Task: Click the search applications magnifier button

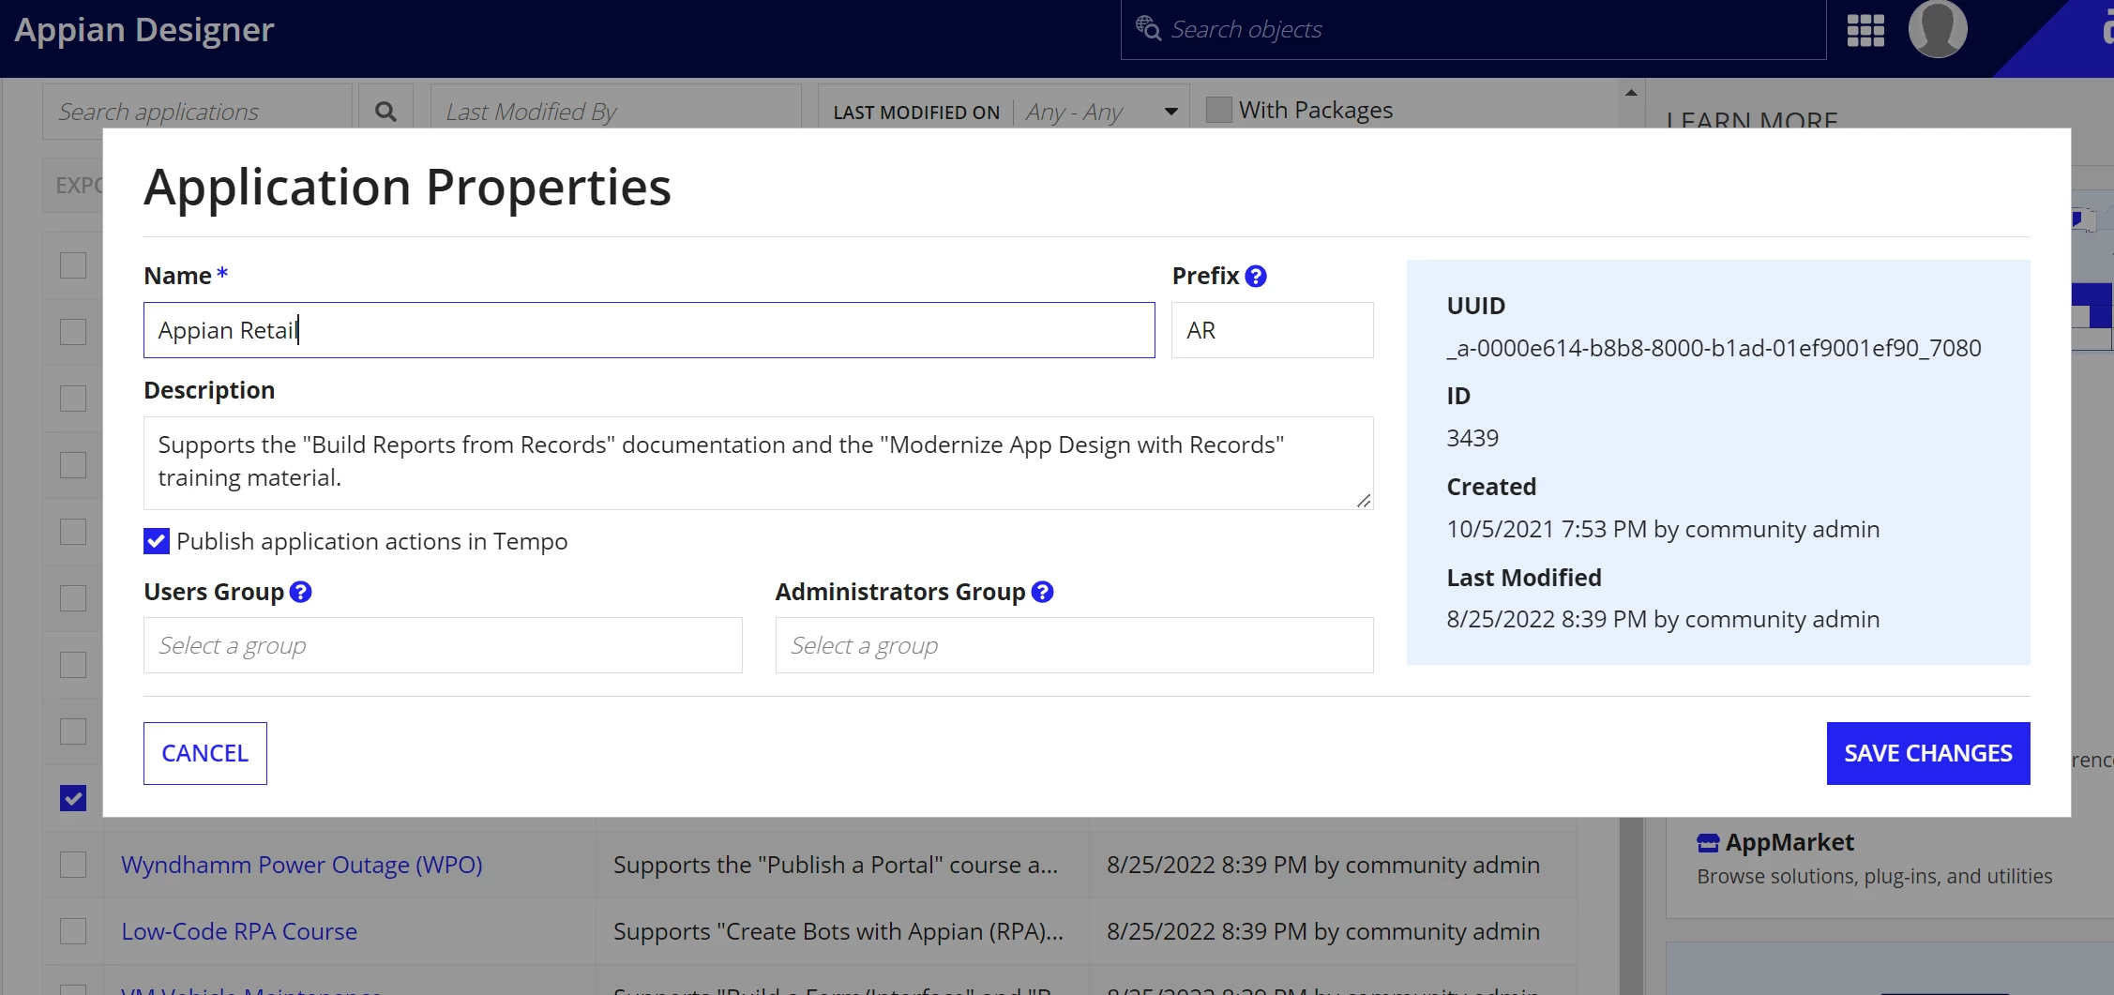Action: click(x=385, y=112)
